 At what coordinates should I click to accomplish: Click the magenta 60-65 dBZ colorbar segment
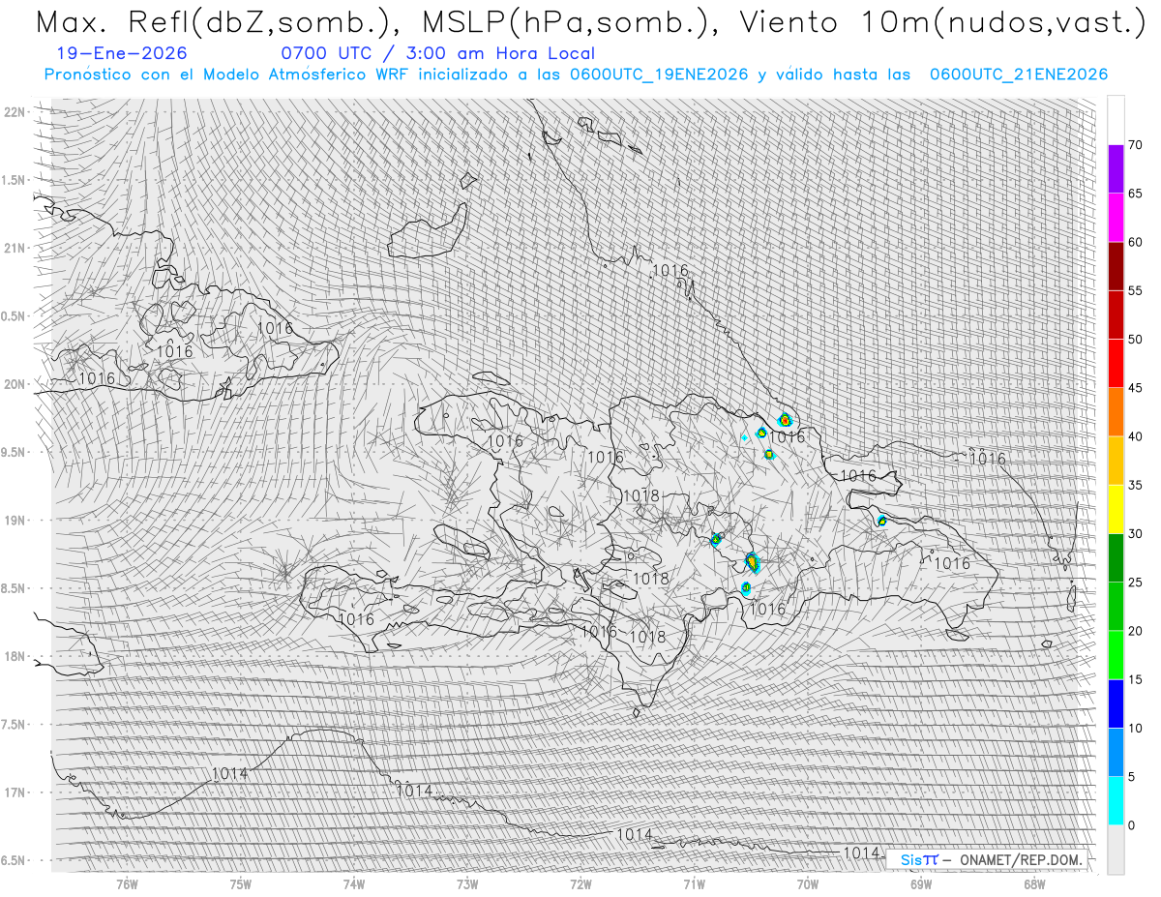point(1116,218)
